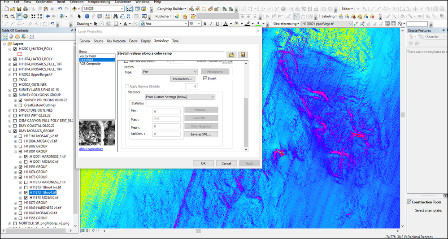Select the Zoom In tool
The image size is (448, 239).
[x=6, y=16]
